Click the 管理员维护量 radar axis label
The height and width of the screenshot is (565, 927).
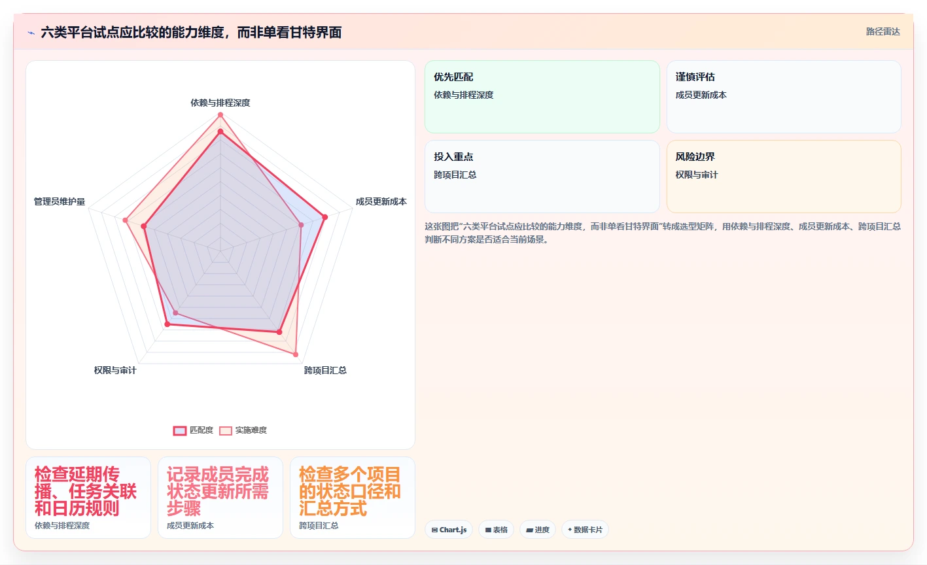point(60,201)
